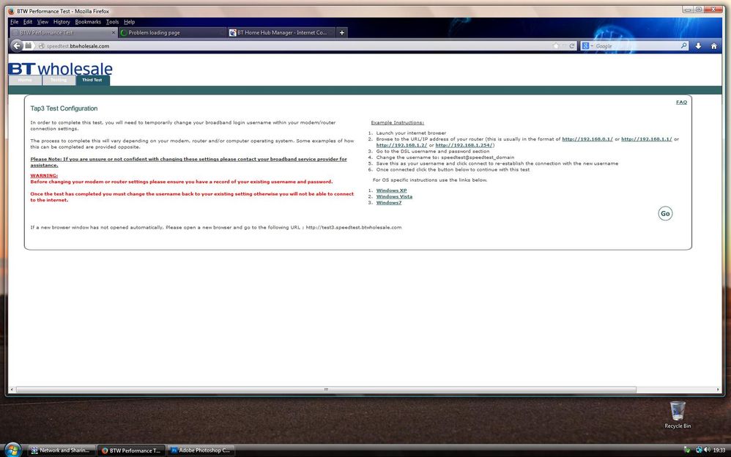This screenshot has width=731, height=457.
Task: Select the Third Test page tab
Action: coord(92,81)
